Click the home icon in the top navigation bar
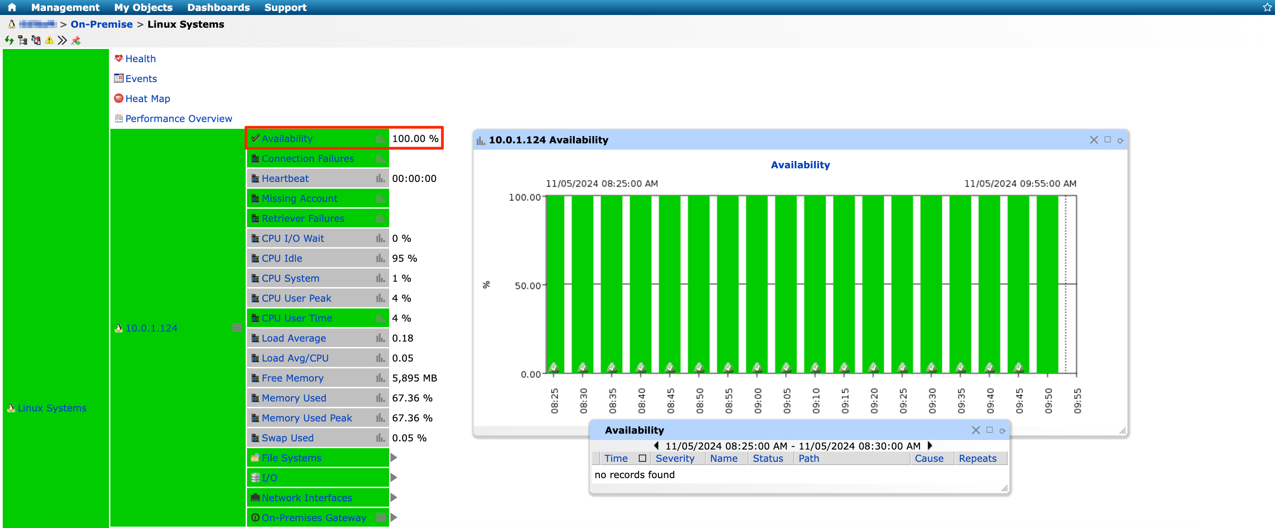The height and width of the screenshot is (528, 1275). [11, 7]
